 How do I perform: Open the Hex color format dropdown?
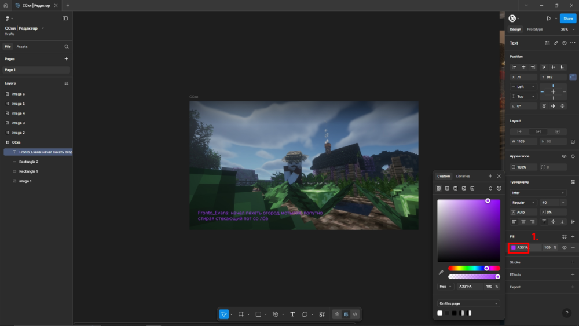[x=445, y=286]
